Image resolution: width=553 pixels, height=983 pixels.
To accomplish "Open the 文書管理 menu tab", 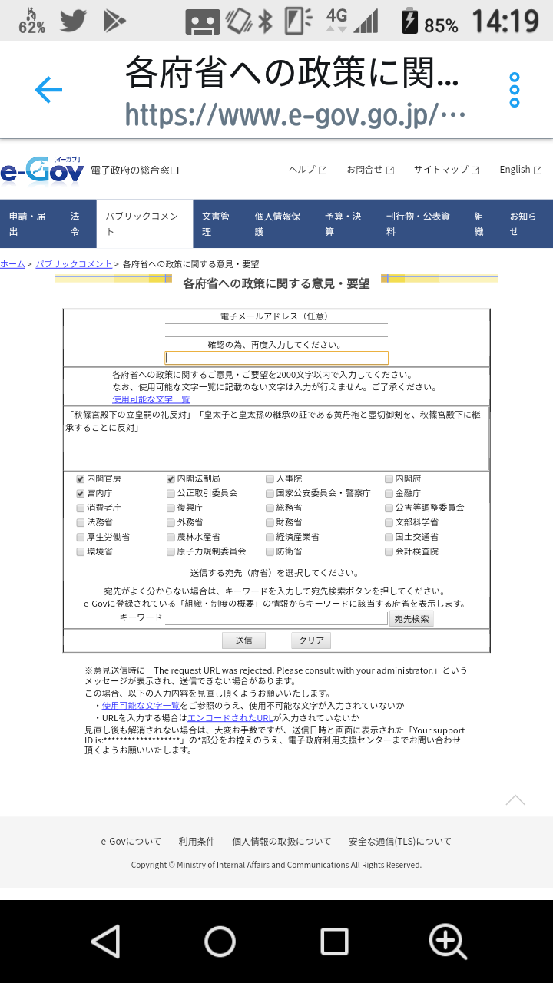I will pos(219,223).
